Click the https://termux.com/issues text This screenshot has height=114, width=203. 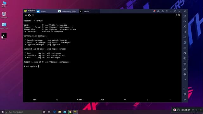[x=56, y=62]
